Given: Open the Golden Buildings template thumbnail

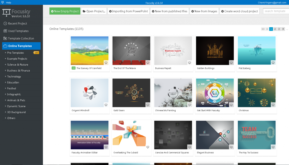Looking at the screenshot, I should 215,51.
